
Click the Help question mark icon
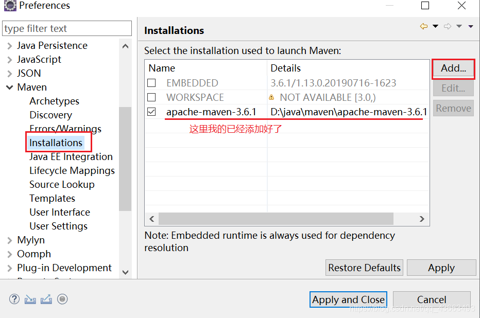click(x=14, y=299)
